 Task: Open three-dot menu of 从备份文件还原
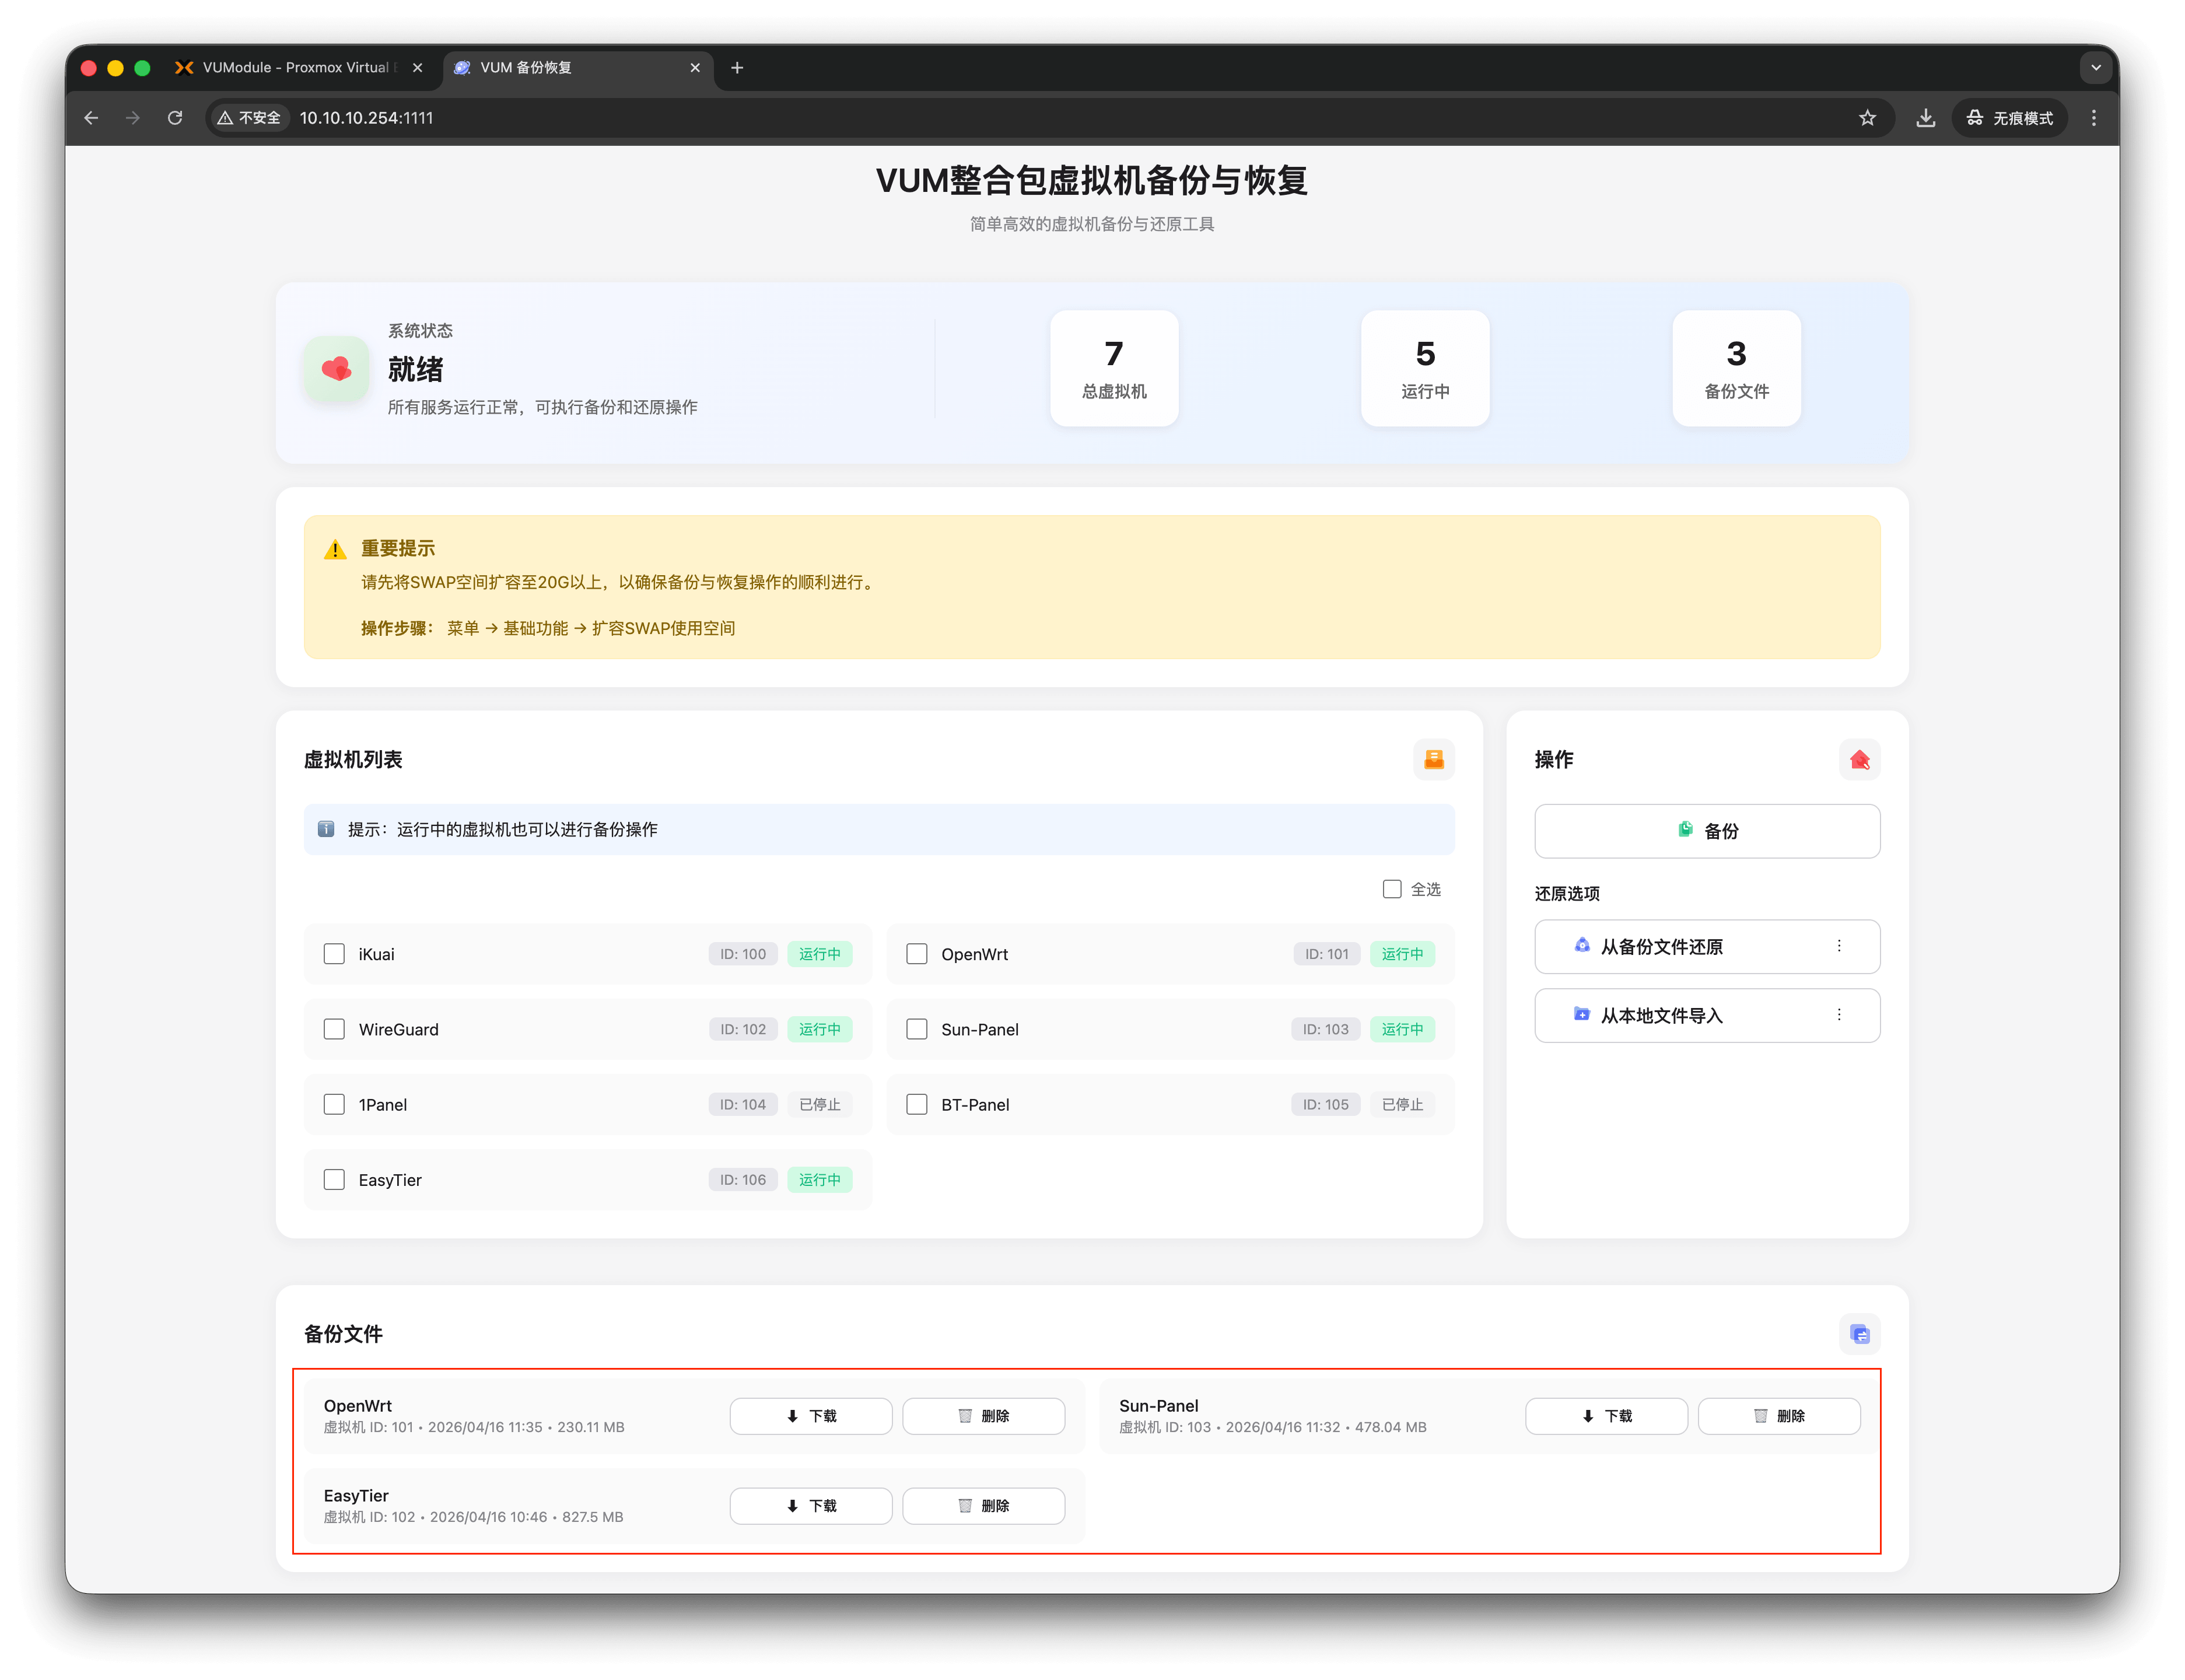tap(1838, 946)
